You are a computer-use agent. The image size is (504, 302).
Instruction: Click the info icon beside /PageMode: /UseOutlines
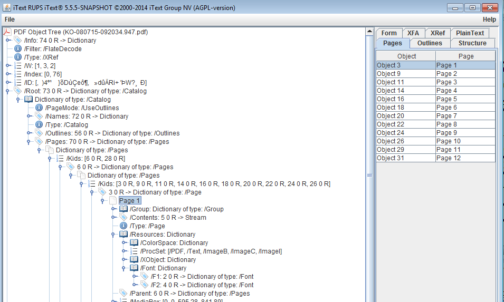coord(39,108)
